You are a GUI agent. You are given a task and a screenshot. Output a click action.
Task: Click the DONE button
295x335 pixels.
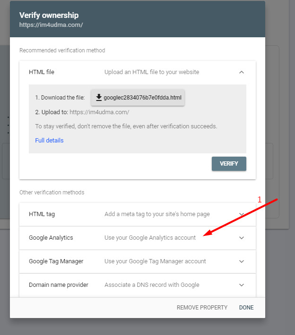pyautogui.click(x=246, y=308)
